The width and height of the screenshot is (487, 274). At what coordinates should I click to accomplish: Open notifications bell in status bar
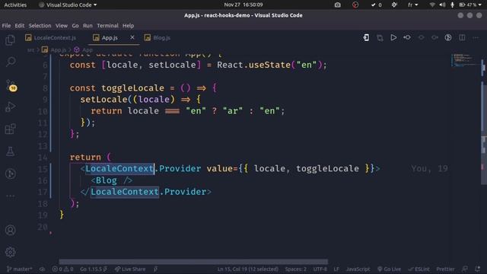[477, 269]
